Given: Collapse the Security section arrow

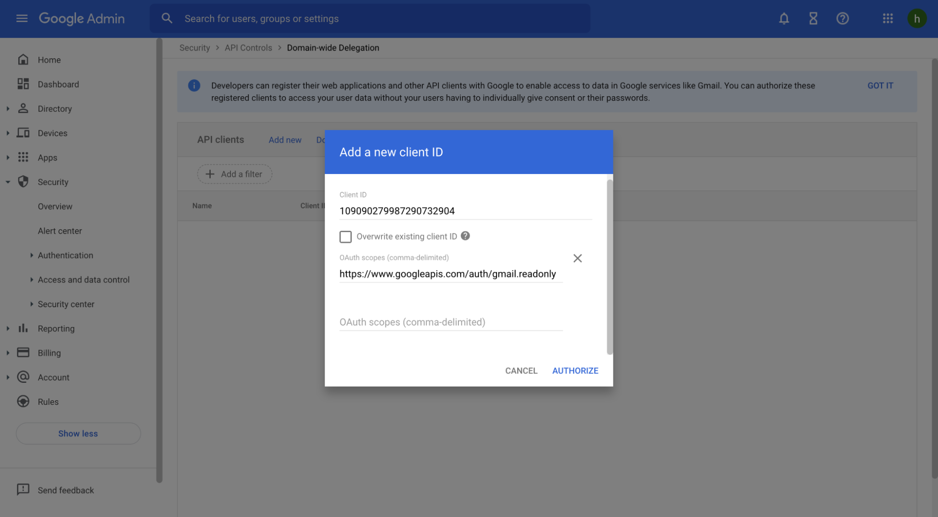Looking at the screenshot, I should point(8,182).
